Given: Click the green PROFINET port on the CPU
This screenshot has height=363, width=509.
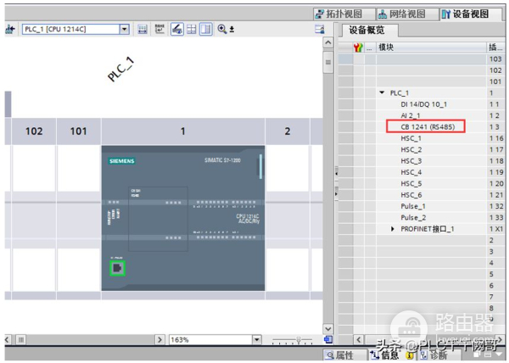Looking at the screenshot, I should pyautogui.click(x=118, y=270).
